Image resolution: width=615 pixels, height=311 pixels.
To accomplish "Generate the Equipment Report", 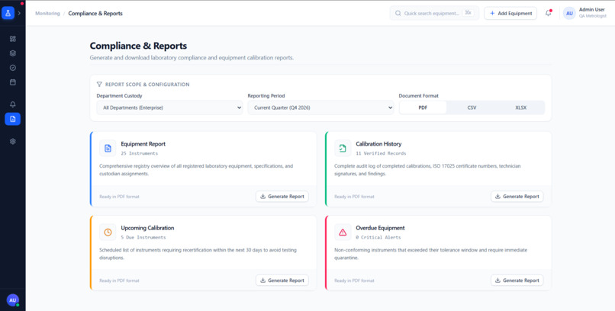I will tap(282, 197).
